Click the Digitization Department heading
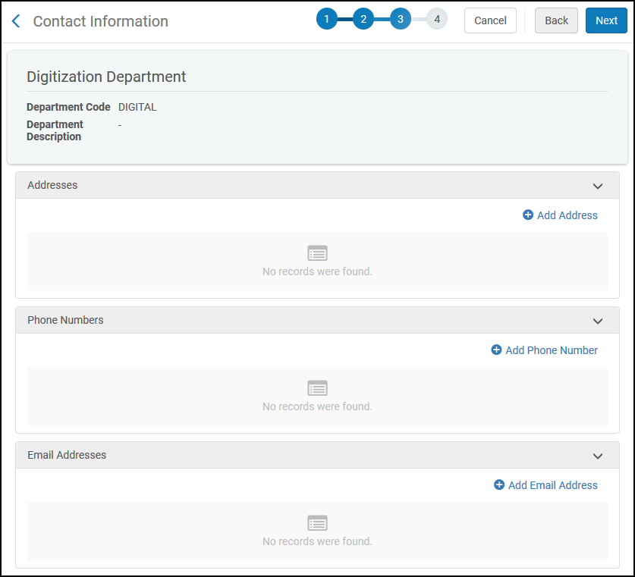This screenshot has width=635, height=577. [x=106, y=77]
